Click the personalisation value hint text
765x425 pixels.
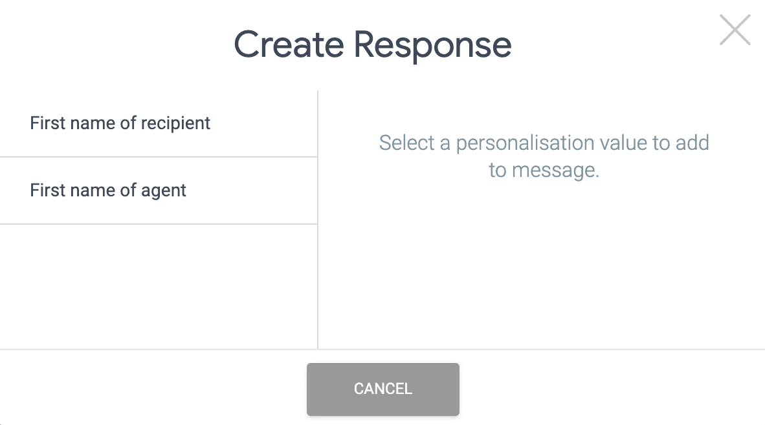(x=544, y=156)
